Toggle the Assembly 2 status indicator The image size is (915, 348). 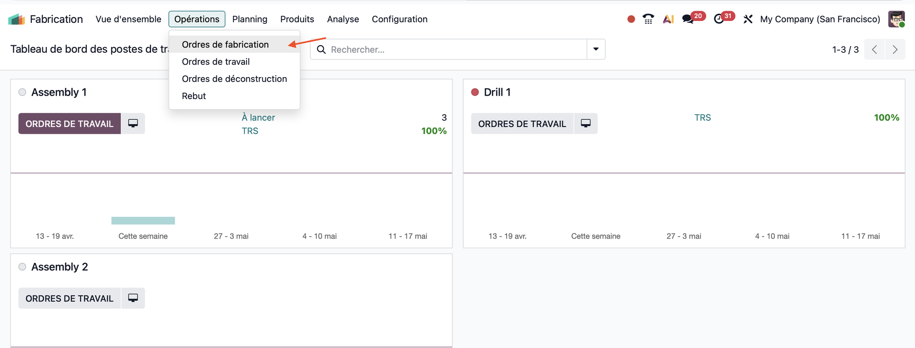(22, 267)
